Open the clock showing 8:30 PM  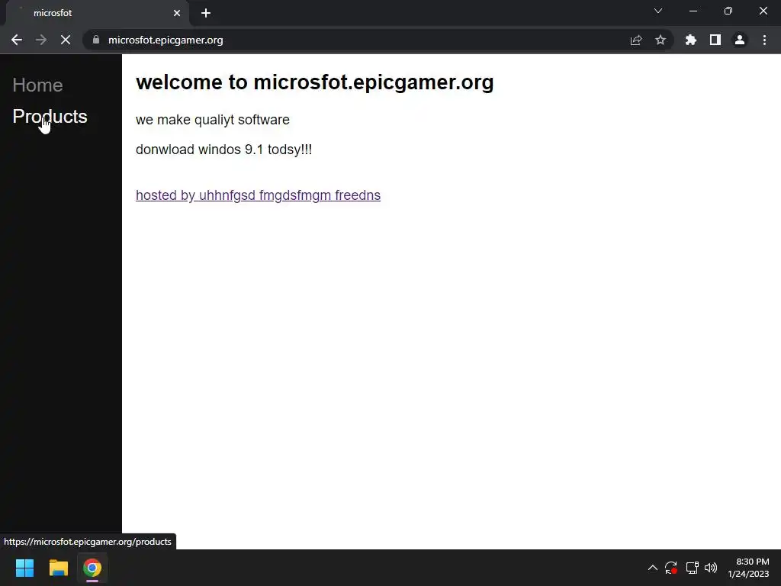(x=749, y=568)
